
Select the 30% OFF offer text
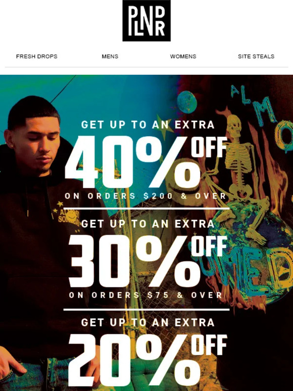[x=148, y=261]
